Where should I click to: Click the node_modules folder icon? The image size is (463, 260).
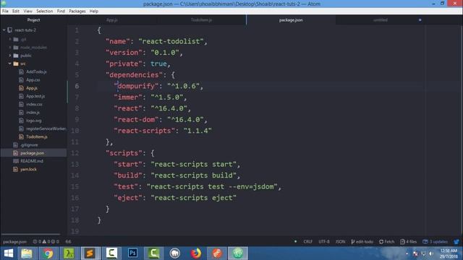pyautogui.click(x=16, y=47)
